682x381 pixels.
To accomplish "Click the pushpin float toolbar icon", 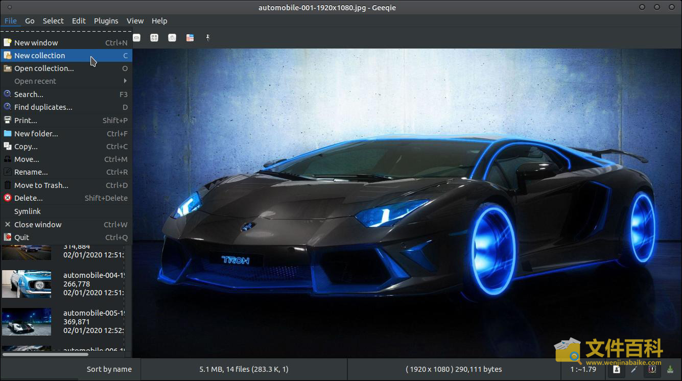I will (x=208, y=38).
